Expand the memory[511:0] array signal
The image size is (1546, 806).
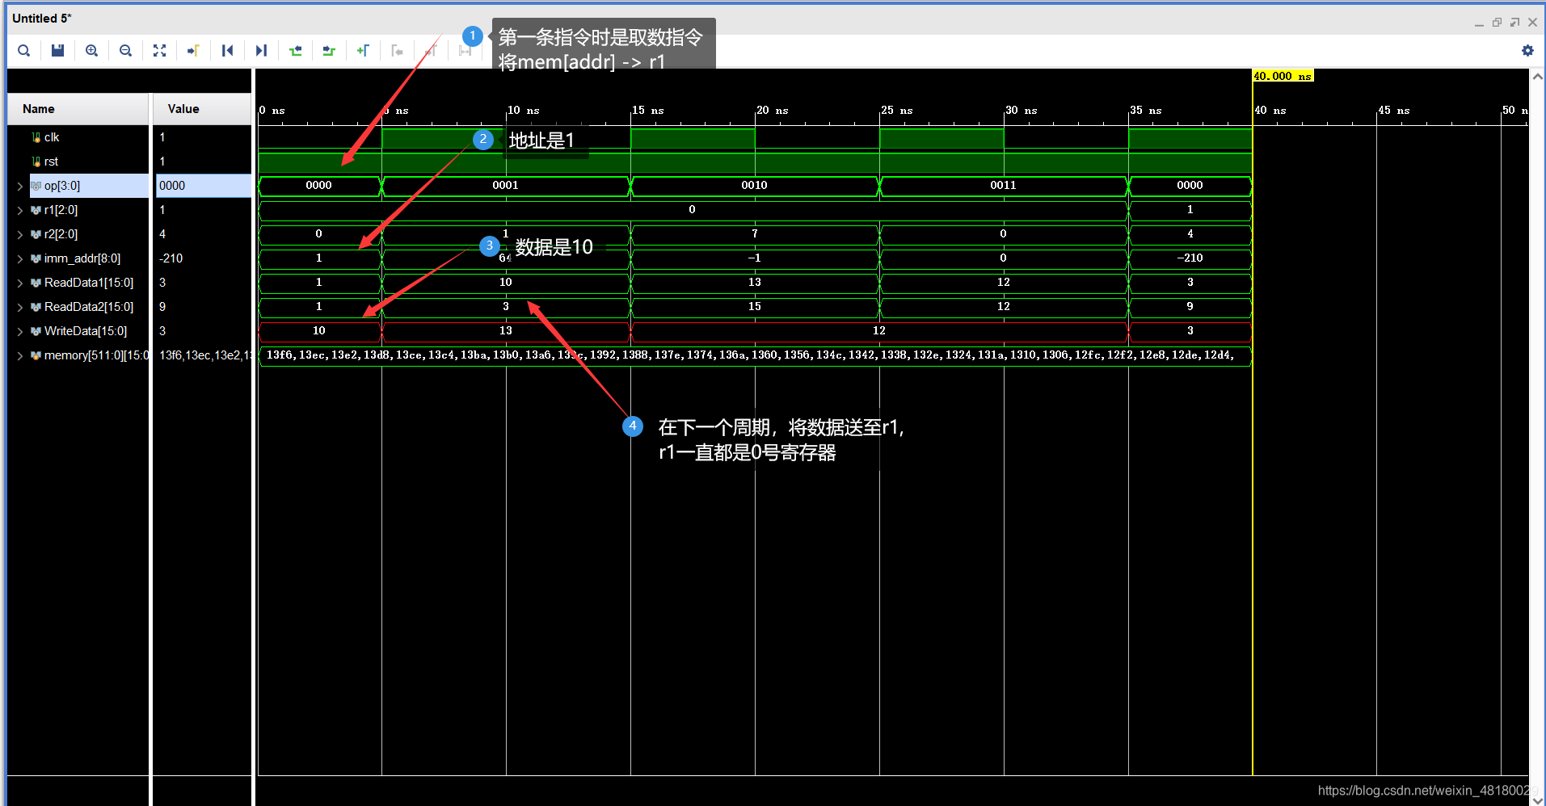point(19,355)
